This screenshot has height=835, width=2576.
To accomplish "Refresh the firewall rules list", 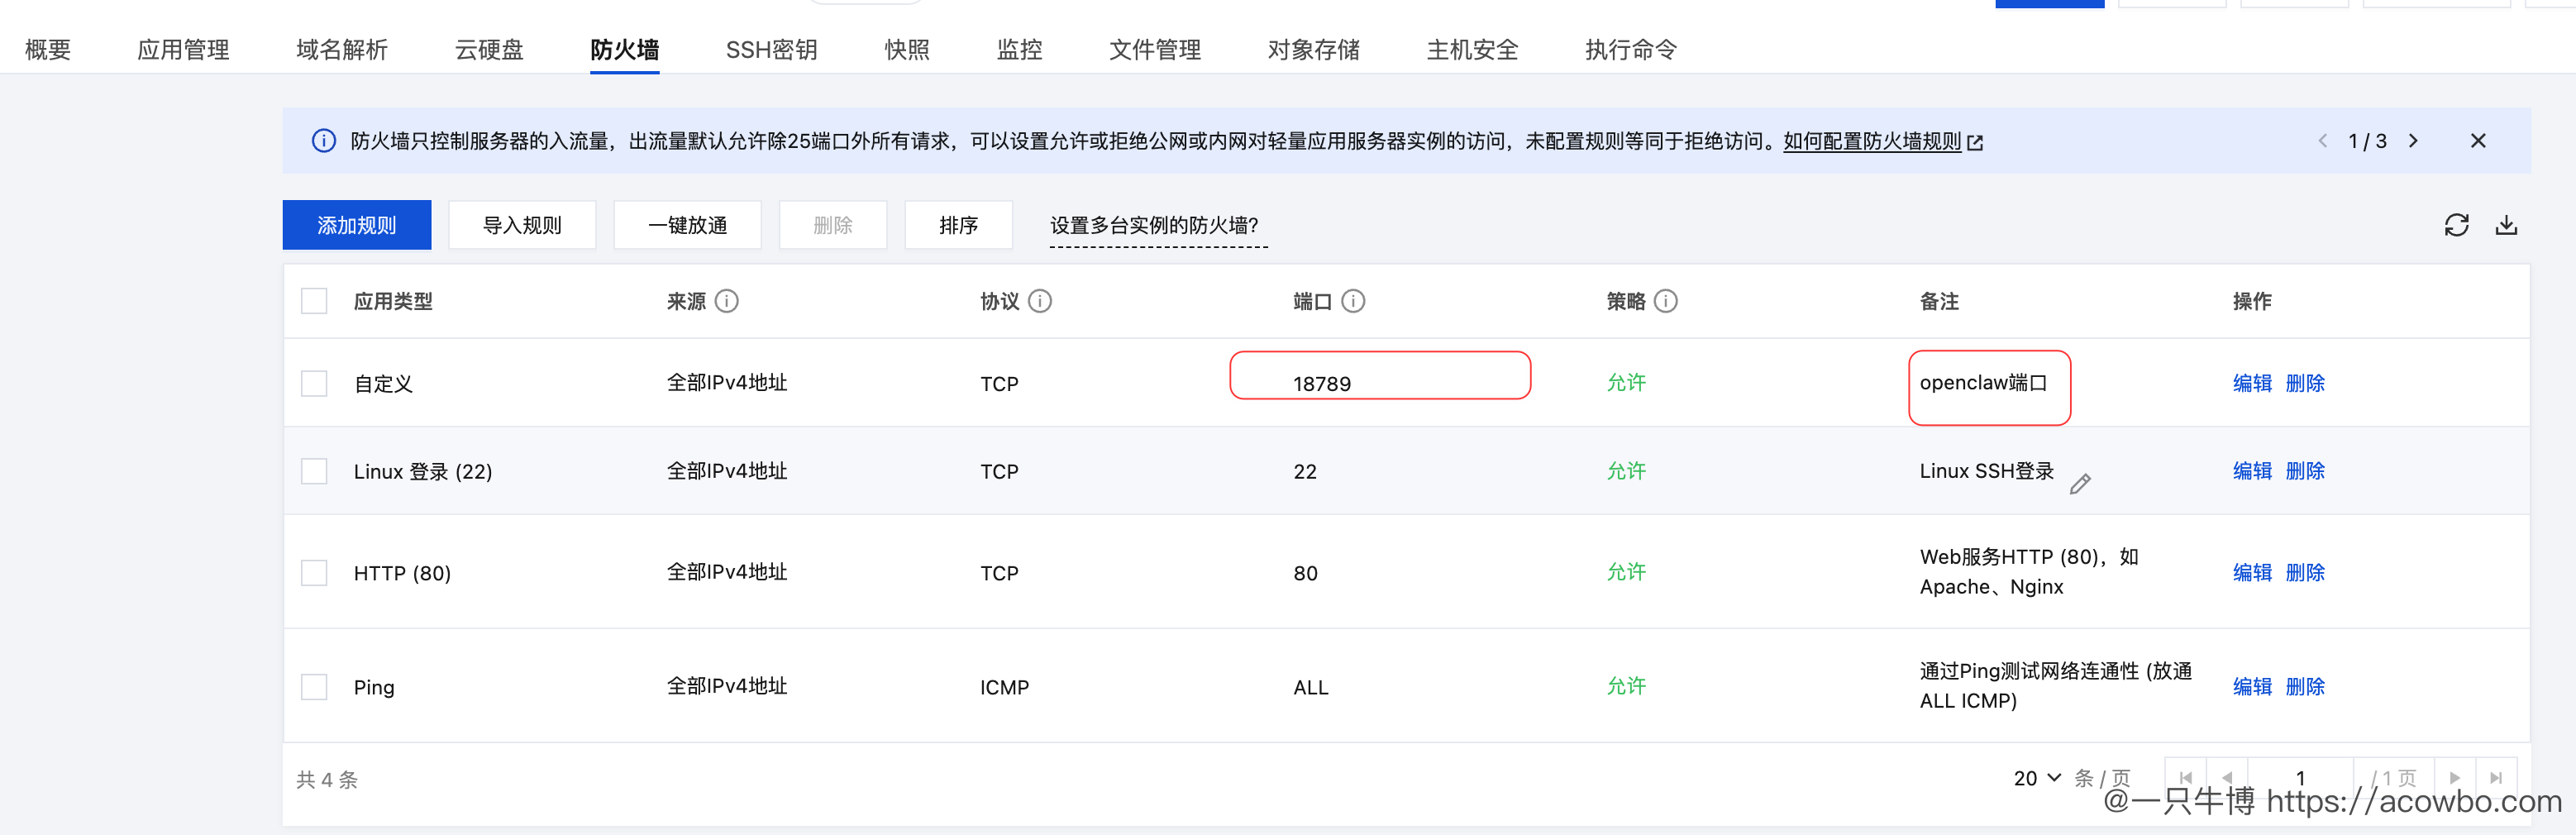I will [x=2458, y=225].
